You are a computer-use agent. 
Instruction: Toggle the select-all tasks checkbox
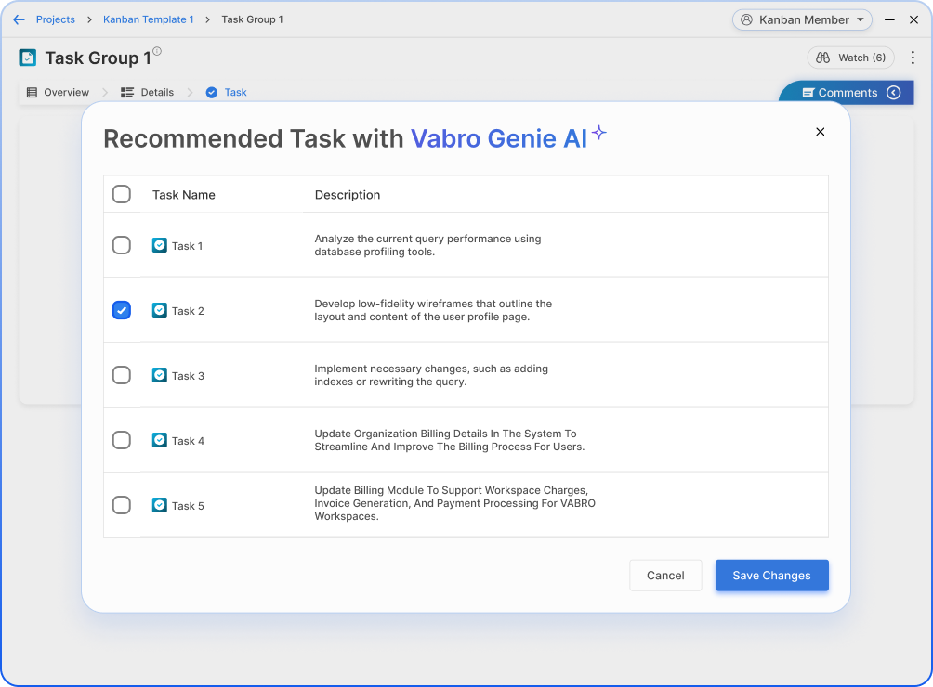122,194
